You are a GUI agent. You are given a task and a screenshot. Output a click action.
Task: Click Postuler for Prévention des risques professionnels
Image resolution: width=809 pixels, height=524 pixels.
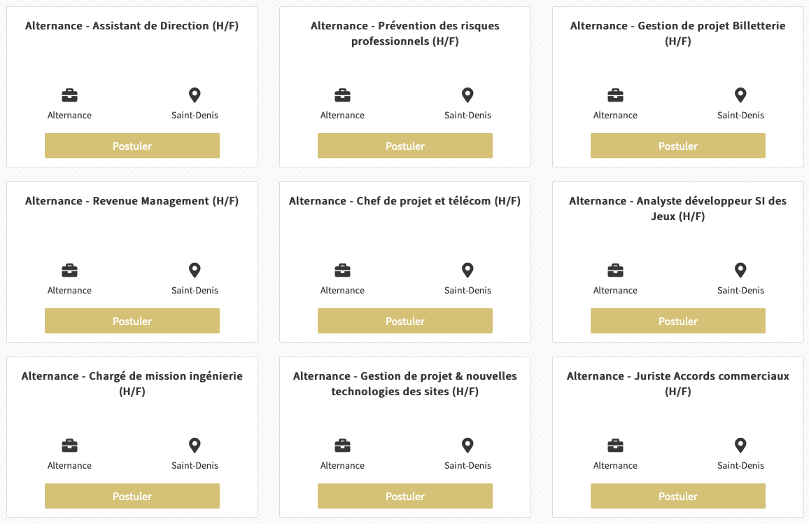[405, 146]
